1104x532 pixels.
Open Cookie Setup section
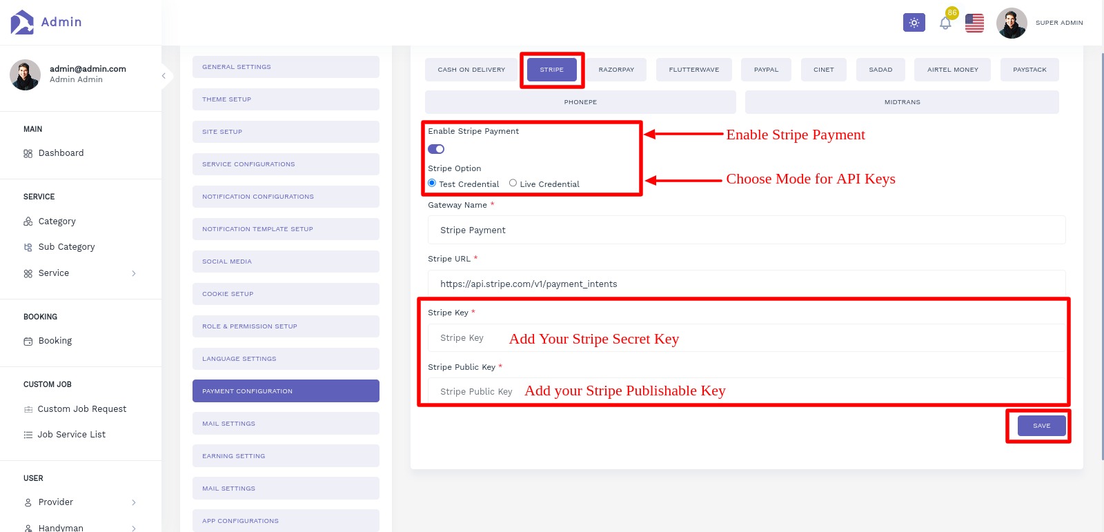286,294
